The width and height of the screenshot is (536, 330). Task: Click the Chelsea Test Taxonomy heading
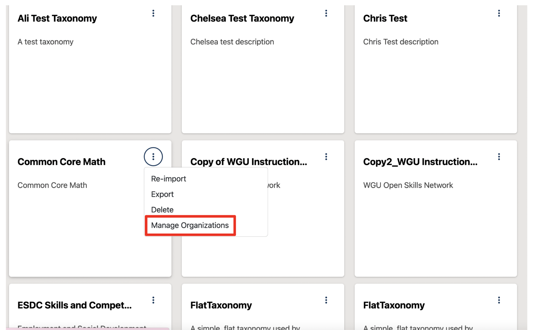(x=242, y=19)
